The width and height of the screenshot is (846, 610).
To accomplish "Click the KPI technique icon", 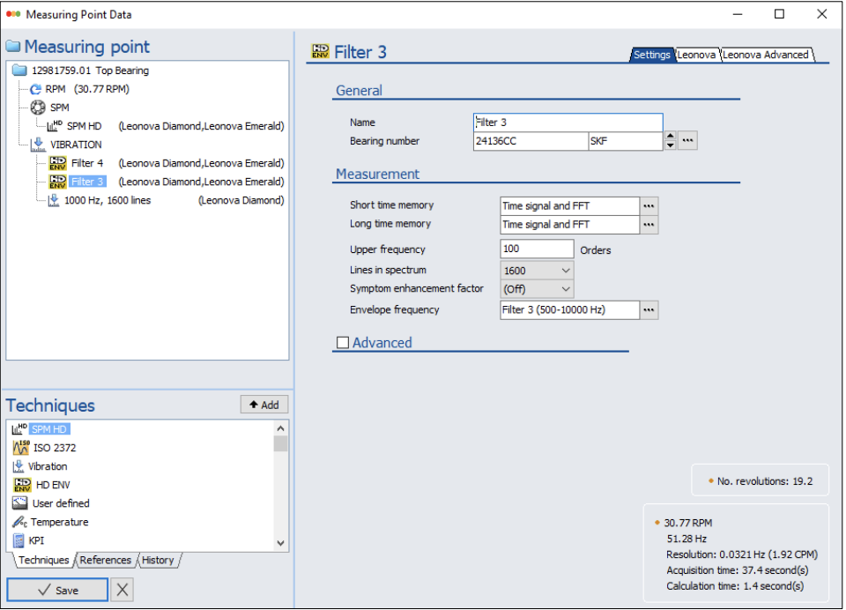I will 20,540.
